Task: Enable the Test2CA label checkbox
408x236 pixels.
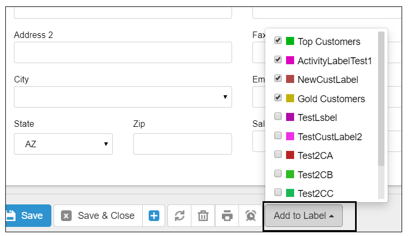Action: click(x=278, y=155)
